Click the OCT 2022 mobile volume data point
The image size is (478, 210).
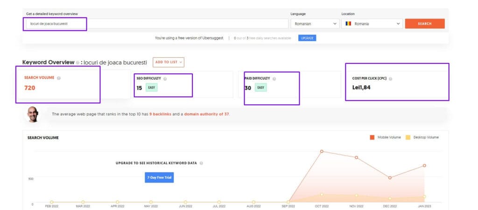point(322,151)
